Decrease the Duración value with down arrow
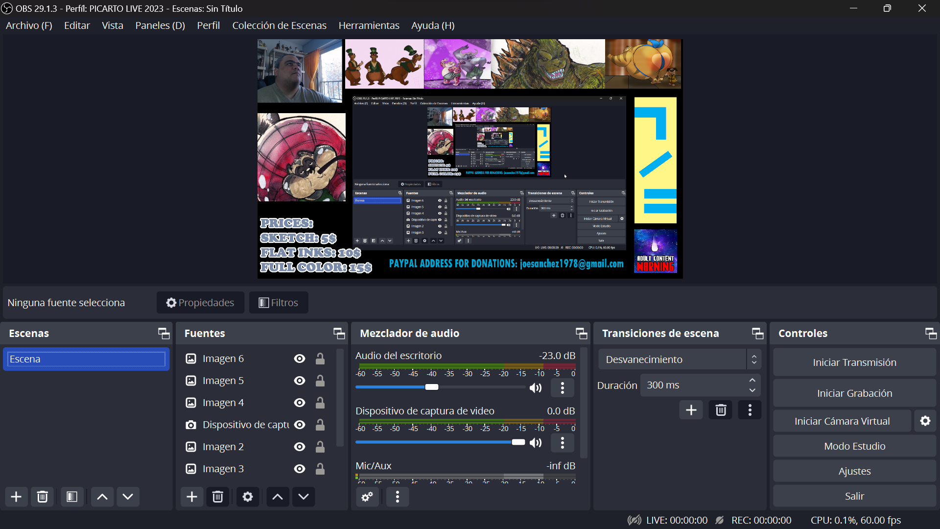940x529 pixels. pos(752,390)
